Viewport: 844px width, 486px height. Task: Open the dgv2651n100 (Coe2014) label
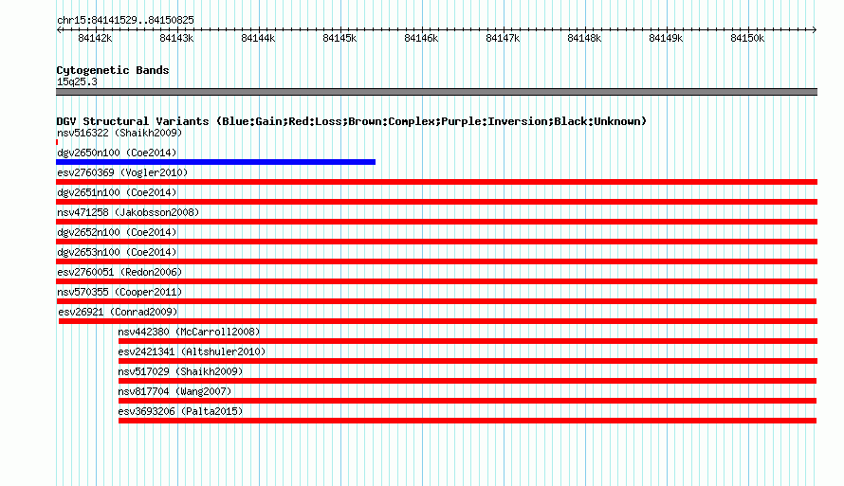117,192
